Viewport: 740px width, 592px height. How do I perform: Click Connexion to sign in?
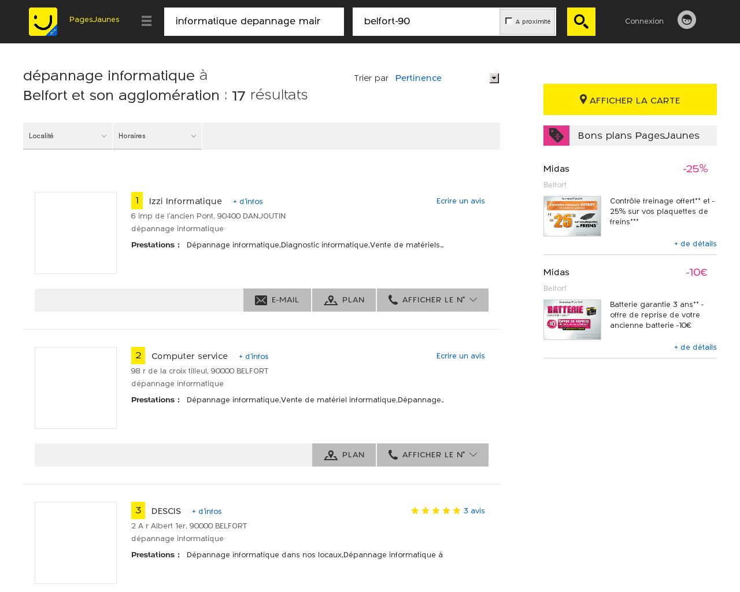coord(644,21)
